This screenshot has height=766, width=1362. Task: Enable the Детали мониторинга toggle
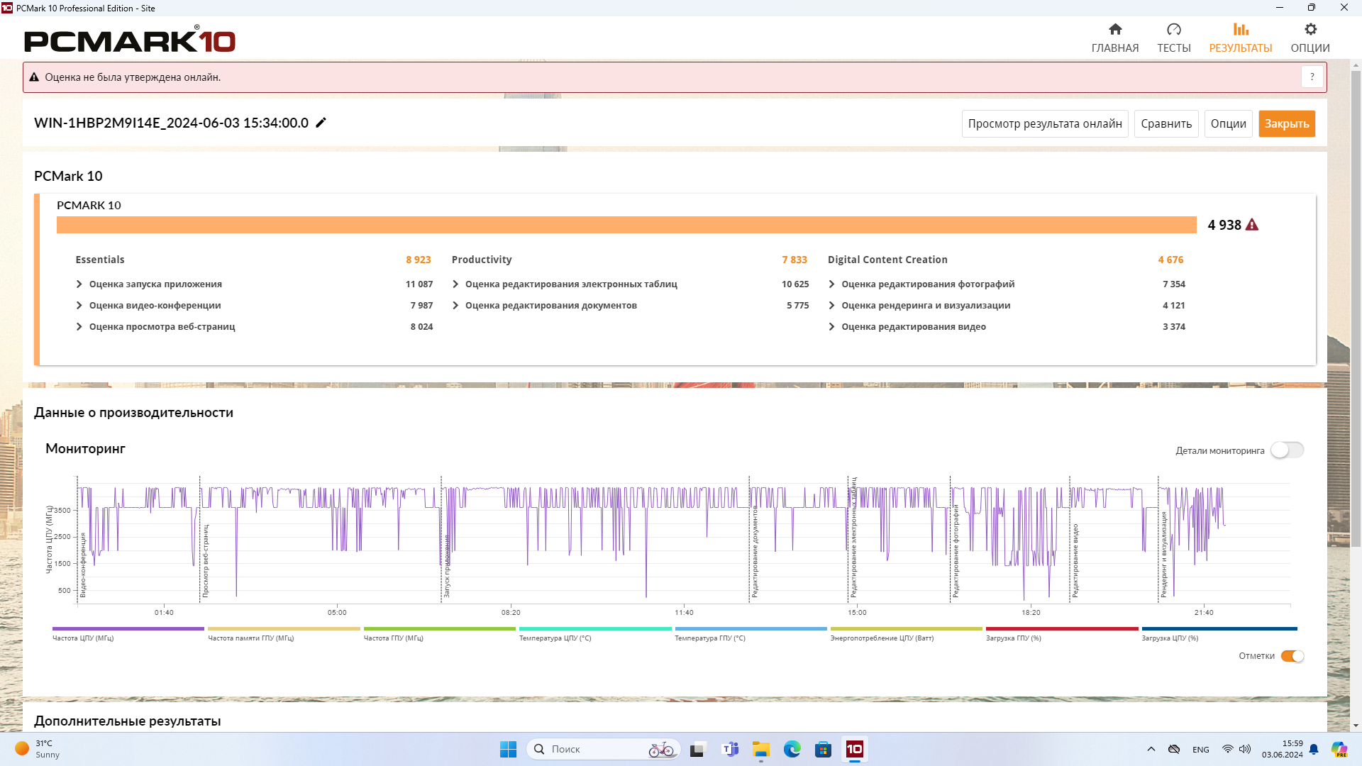point(1286,450)
